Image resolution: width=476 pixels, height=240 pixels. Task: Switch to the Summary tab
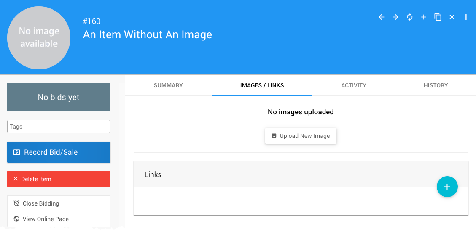(x=168, y=85)
